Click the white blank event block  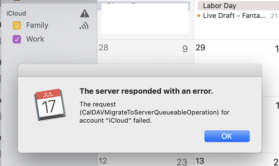(144, 19)
